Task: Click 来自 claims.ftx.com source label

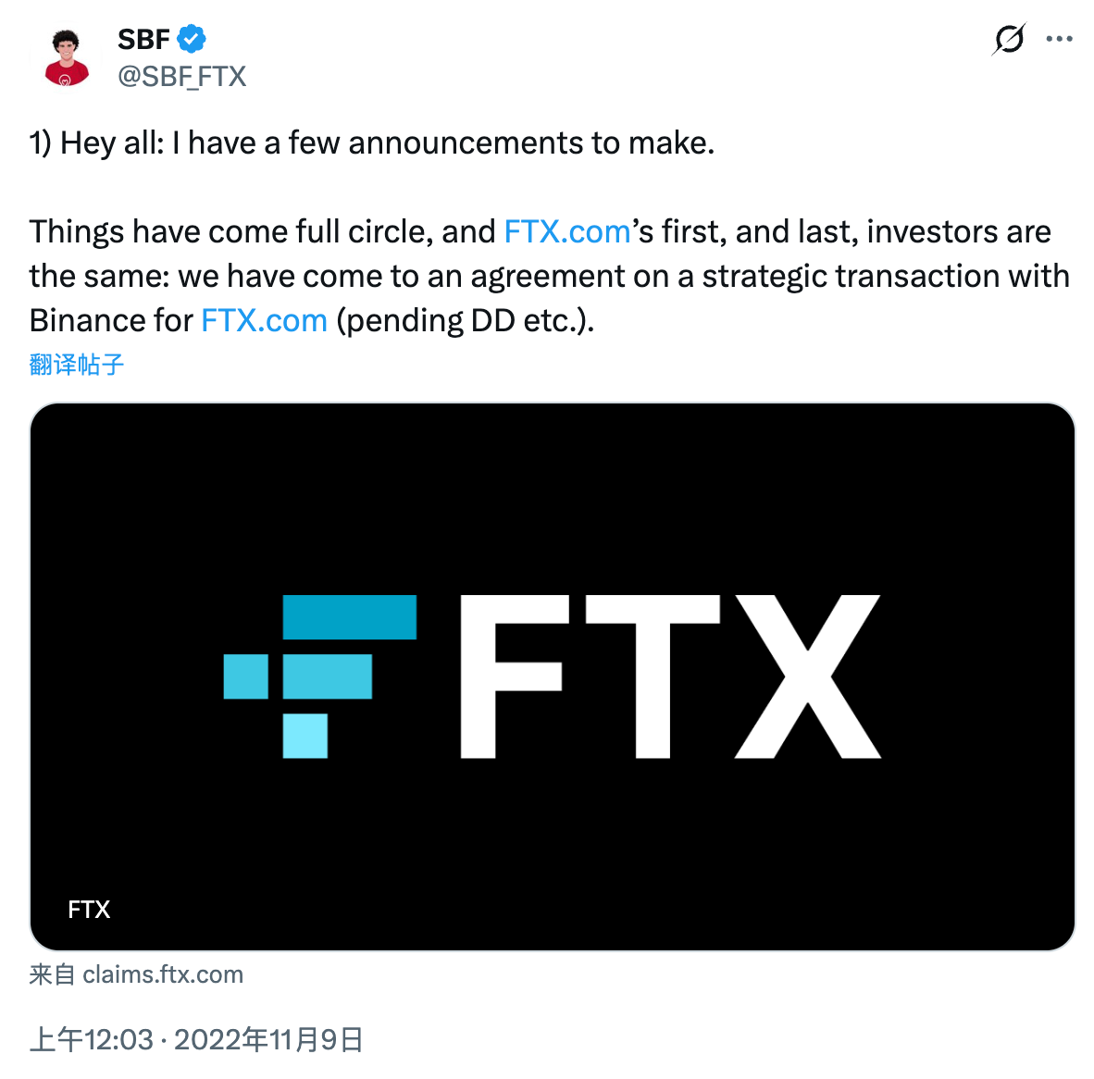Action: pyautogui.click(x=135, y=974)
